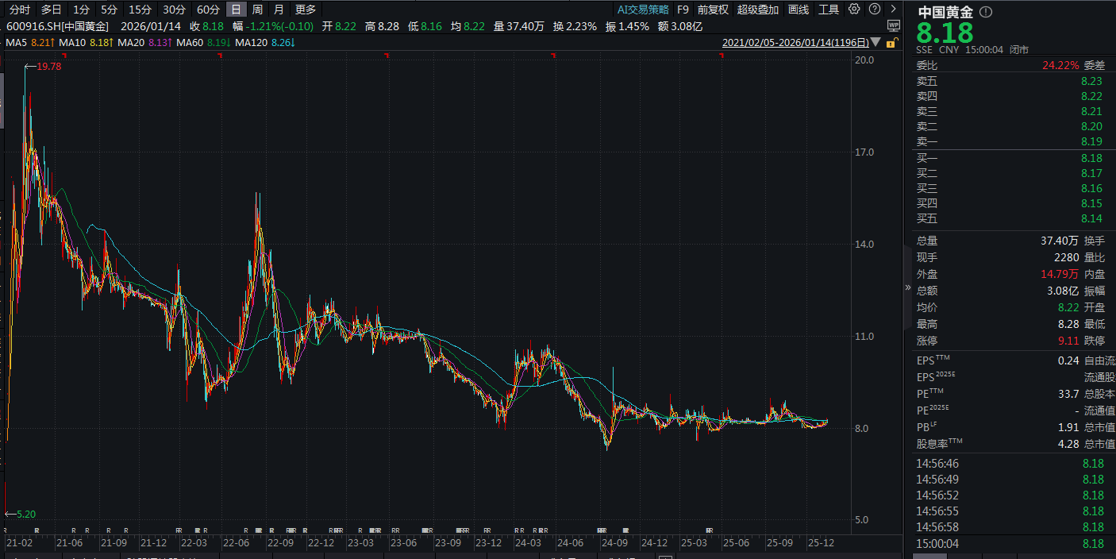This screenshot has height=559, width=1116.
Task: Switch to 分时 intraday tab
Action: (x=19, y=10)
